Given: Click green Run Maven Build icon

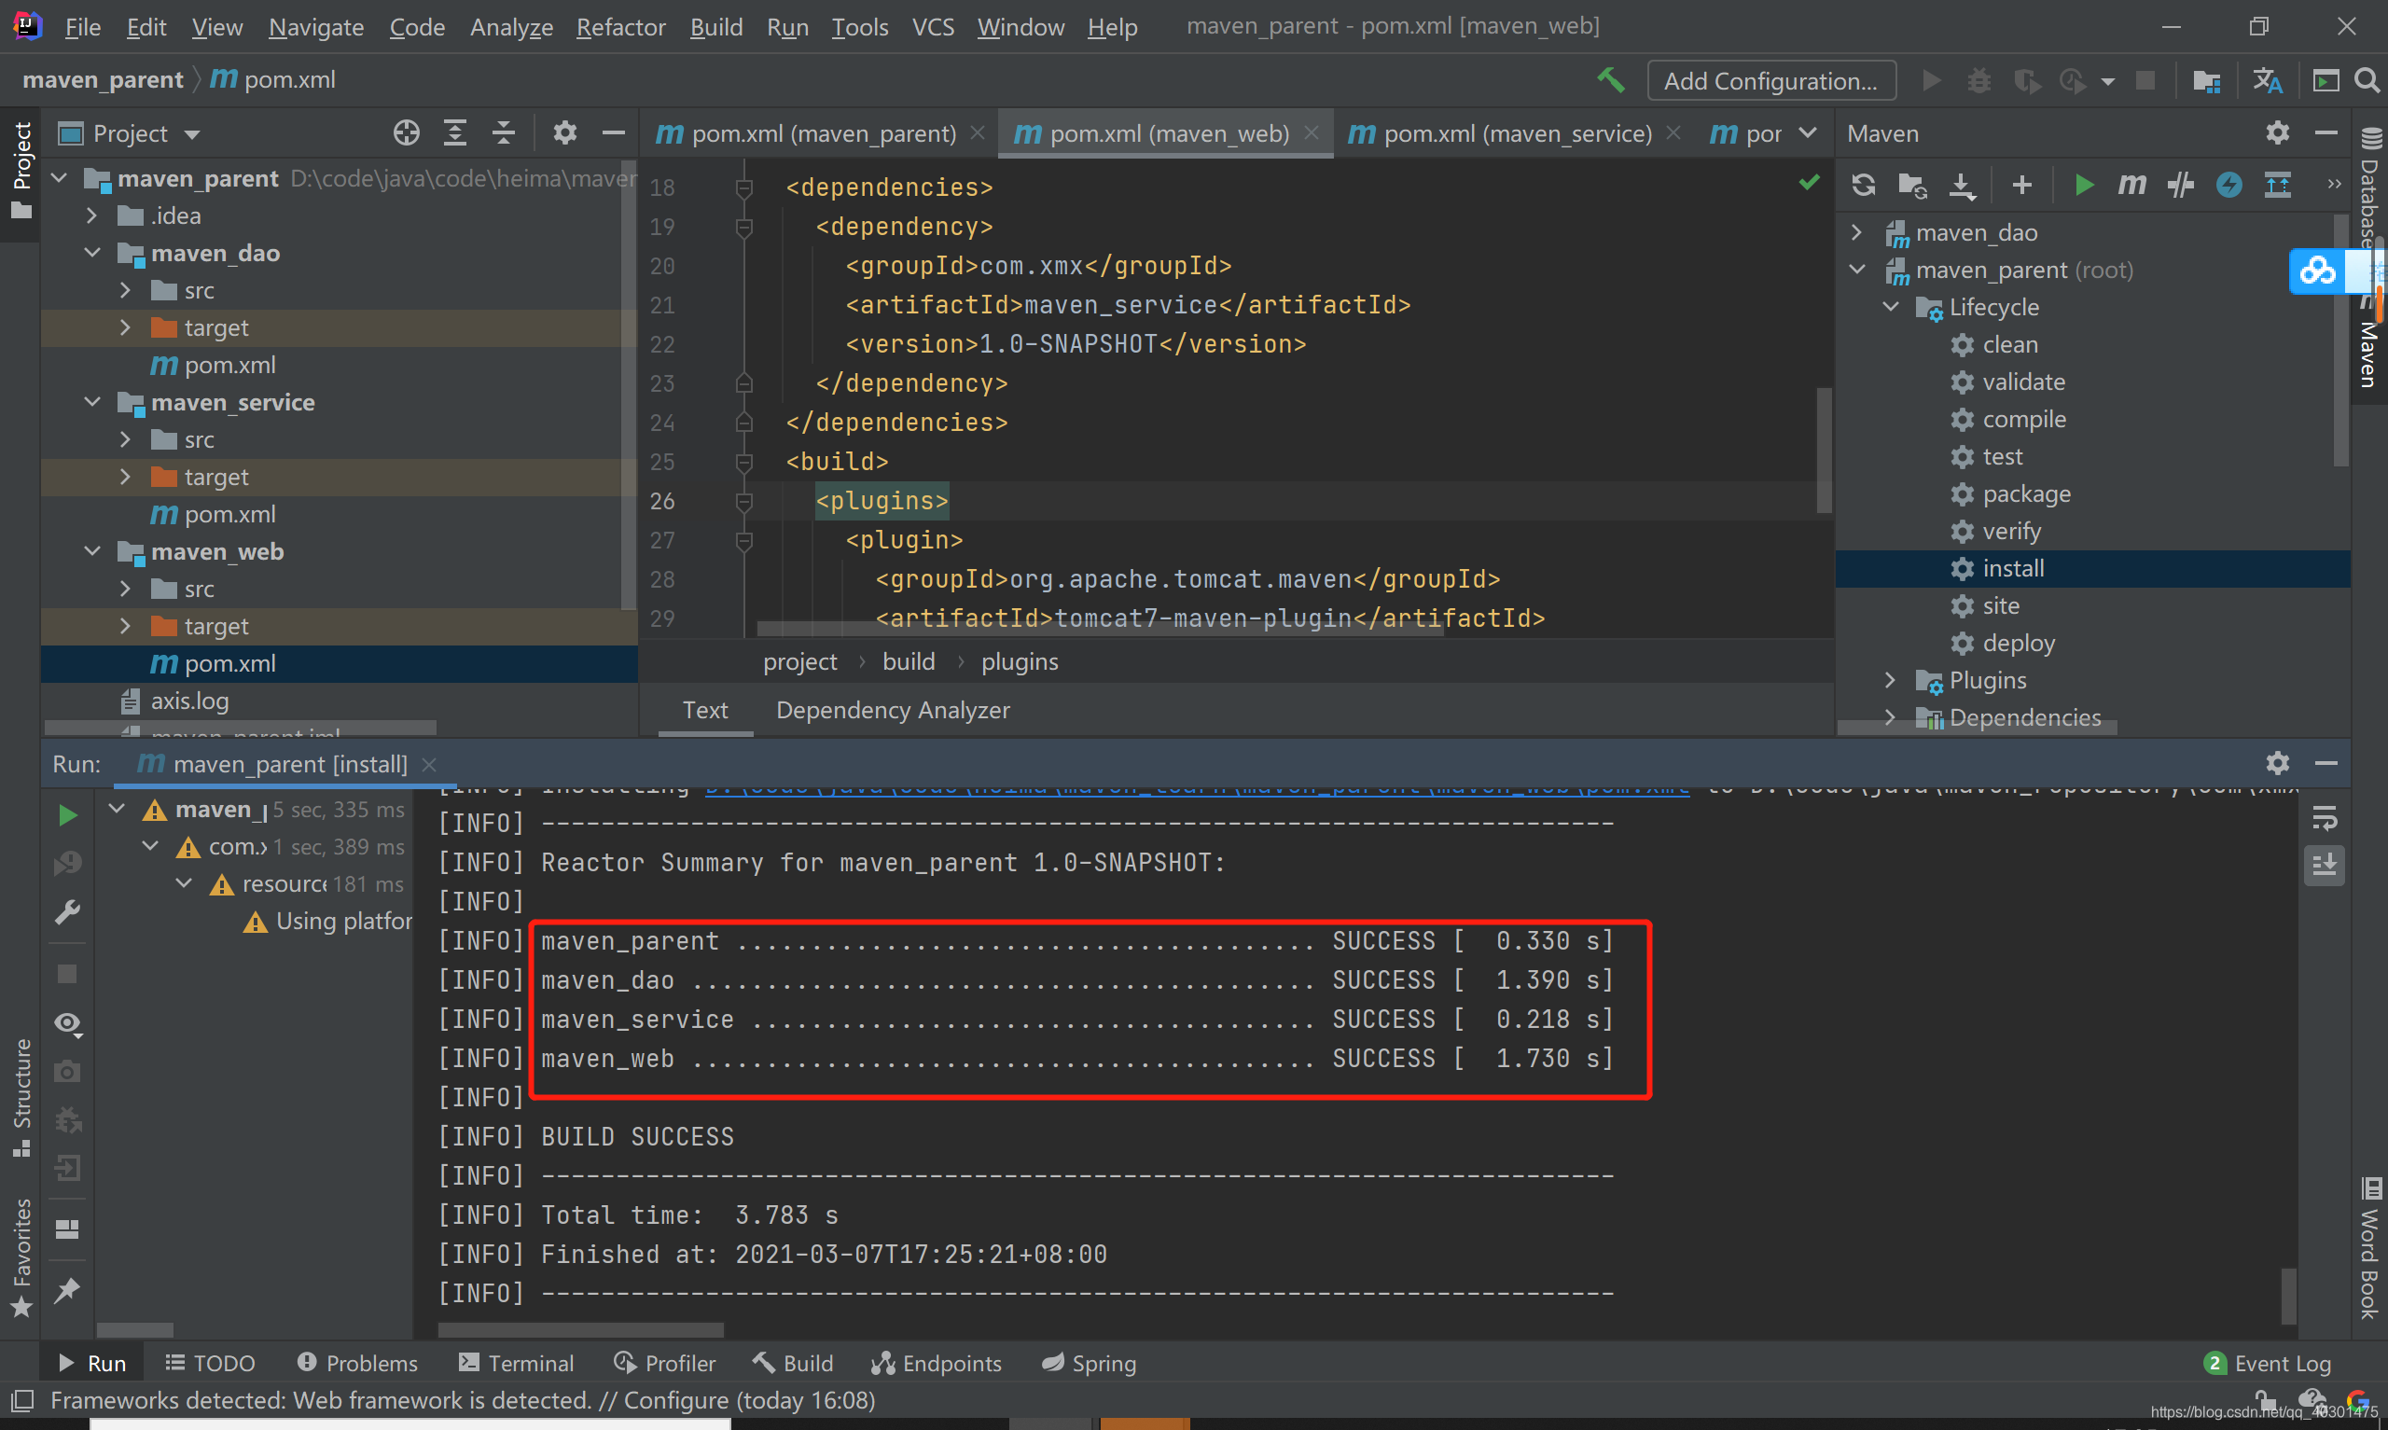Looking at the screenshot, I should coord(2084,184).
